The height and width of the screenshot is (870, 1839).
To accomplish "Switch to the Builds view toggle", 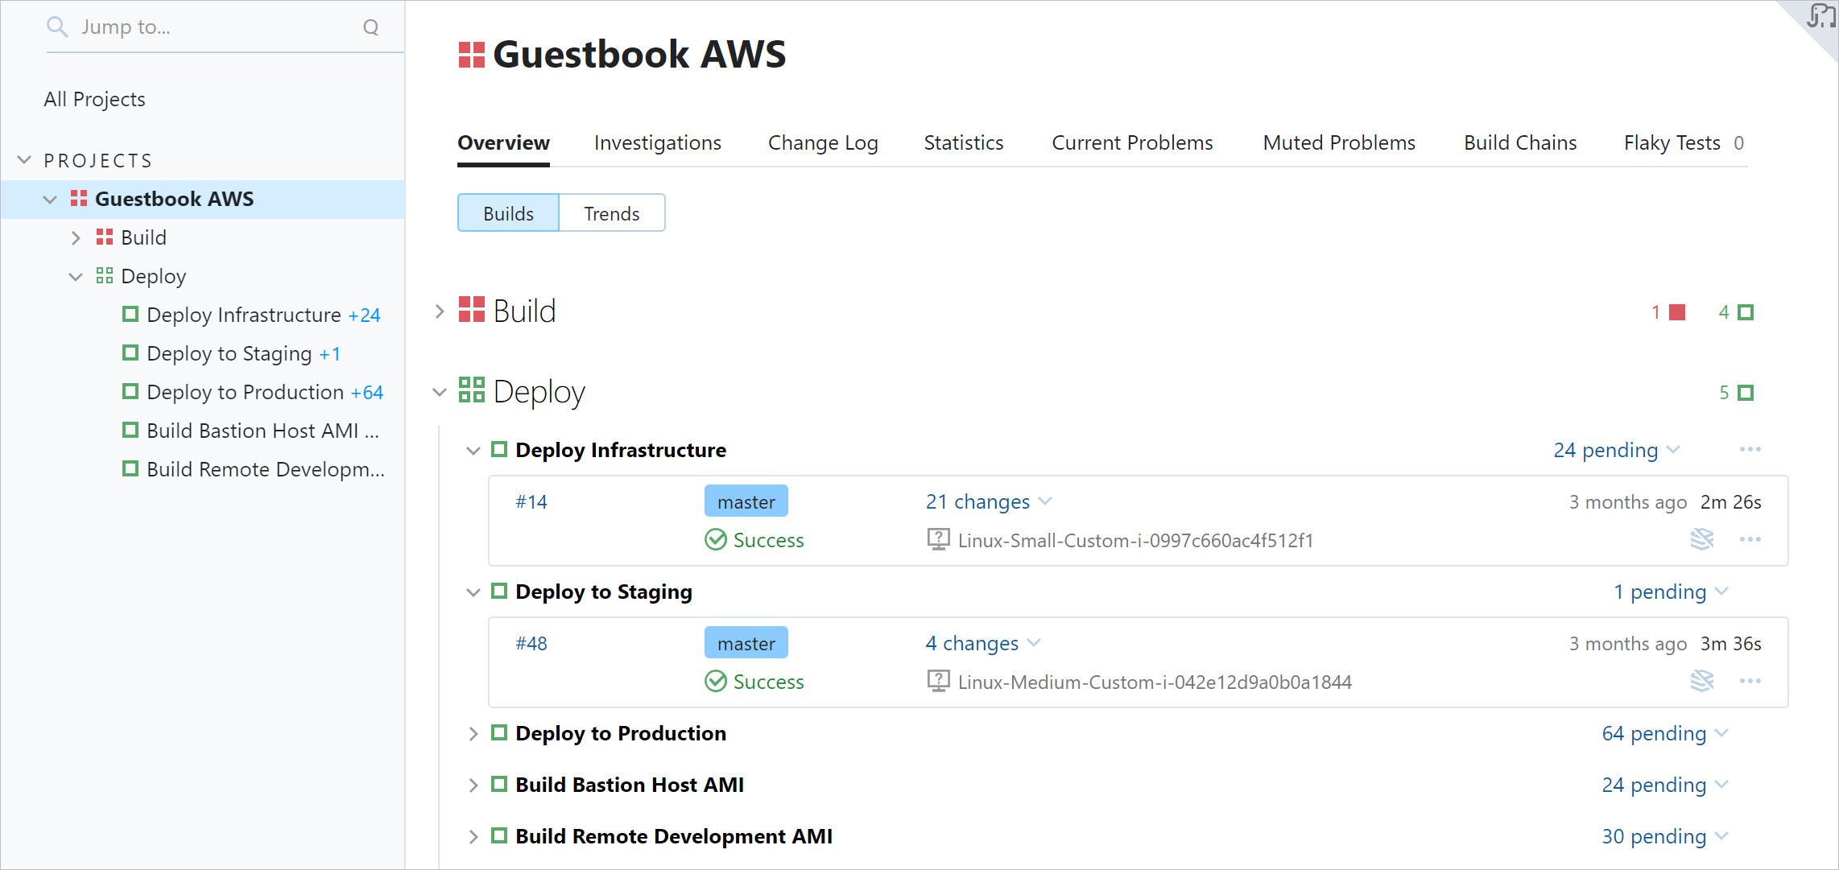I will coord(508,213).
